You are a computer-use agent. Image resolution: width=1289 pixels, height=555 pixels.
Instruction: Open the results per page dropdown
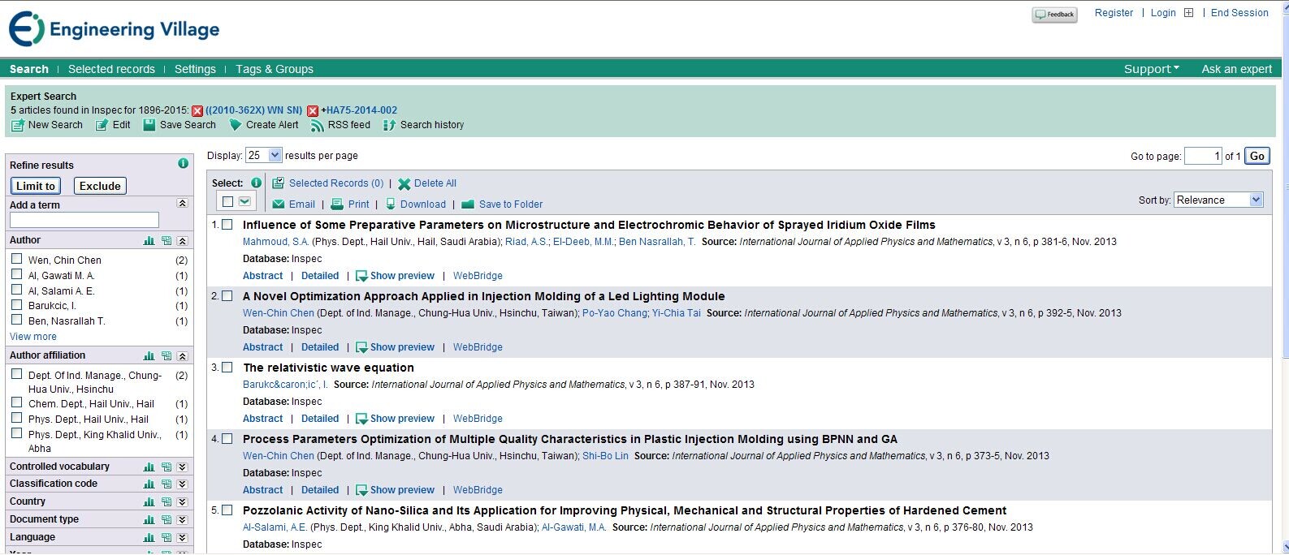point(264,155)
